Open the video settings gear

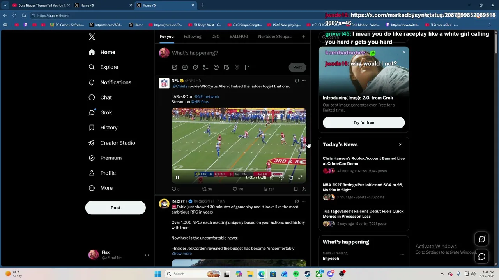281,177
